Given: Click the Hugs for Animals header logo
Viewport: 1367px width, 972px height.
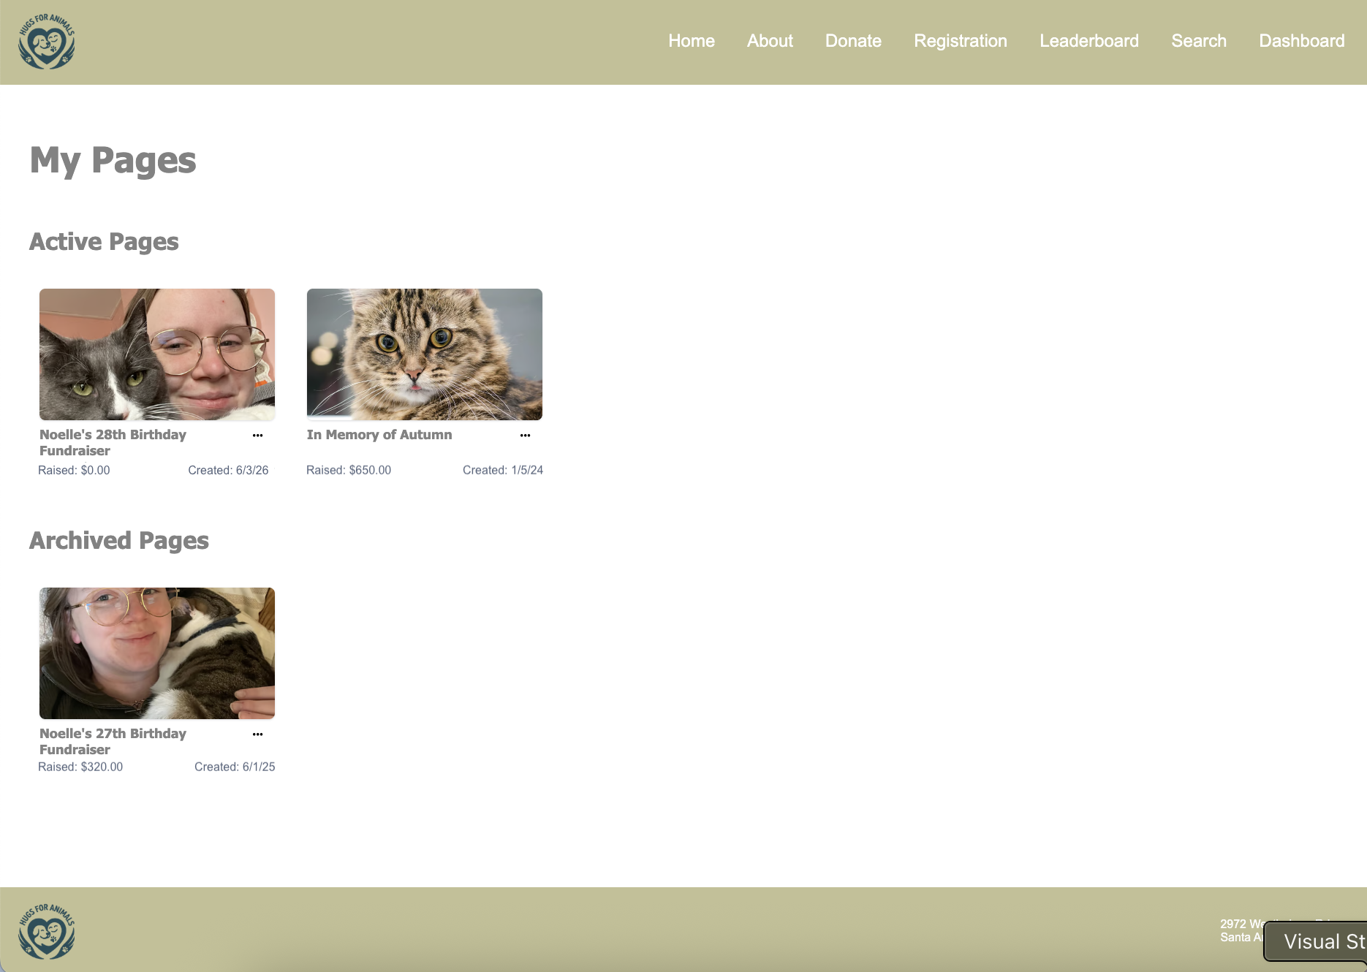Looking at the screenshot, I should point(47,42).
